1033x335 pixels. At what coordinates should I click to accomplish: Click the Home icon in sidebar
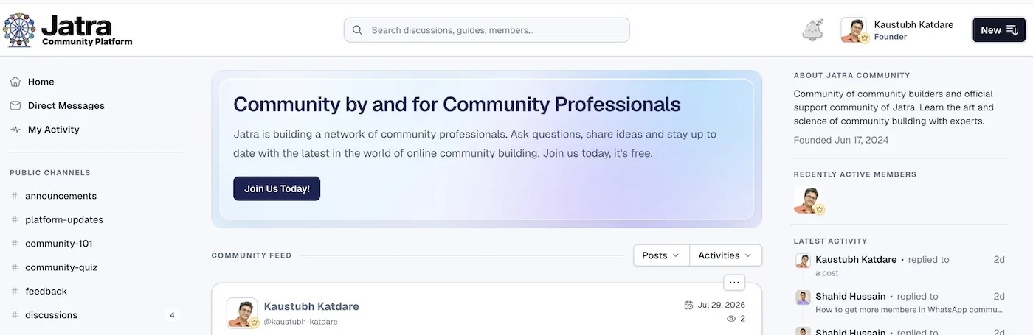click(x=15, y=82)
